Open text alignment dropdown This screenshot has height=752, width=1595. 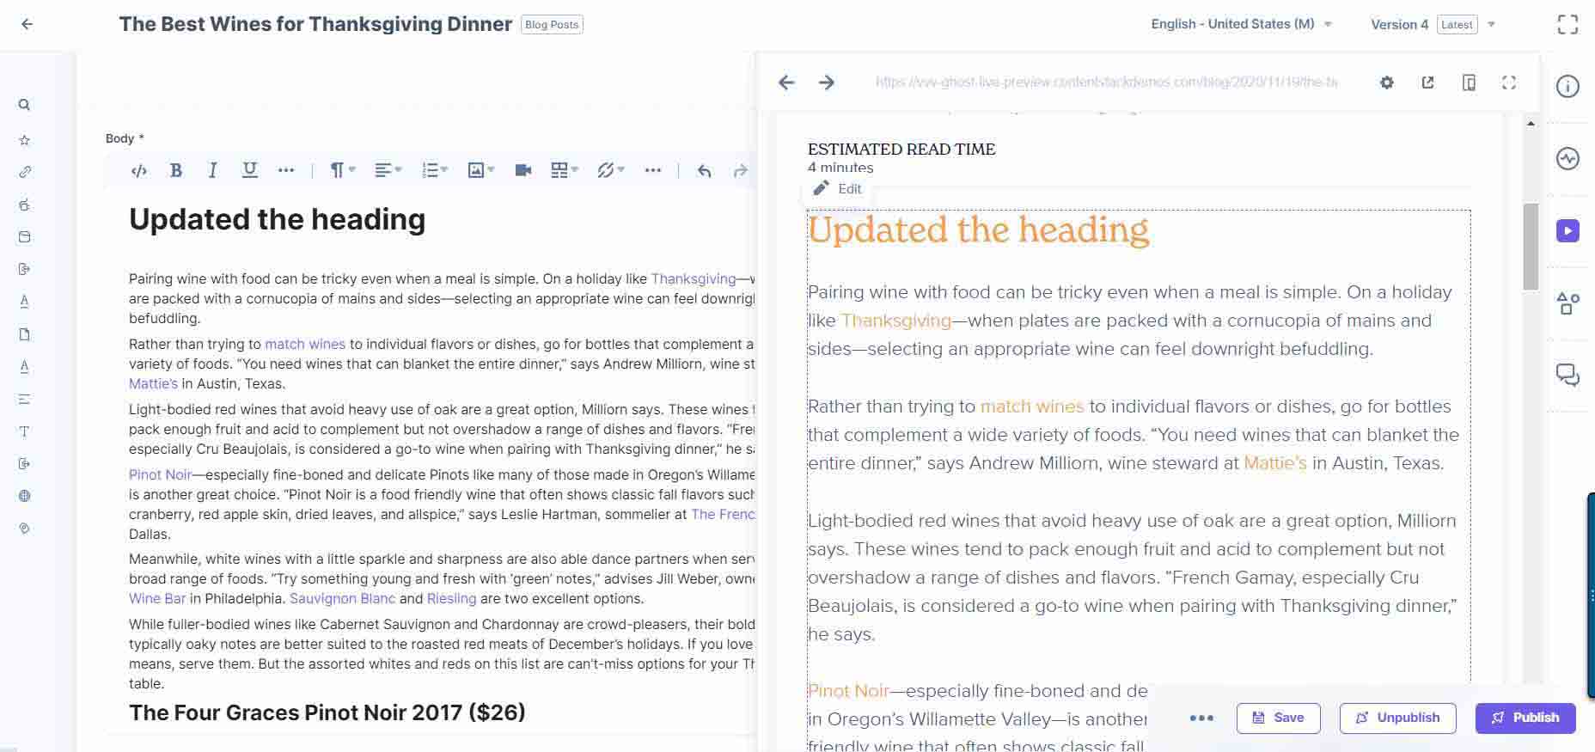[388, 170]
